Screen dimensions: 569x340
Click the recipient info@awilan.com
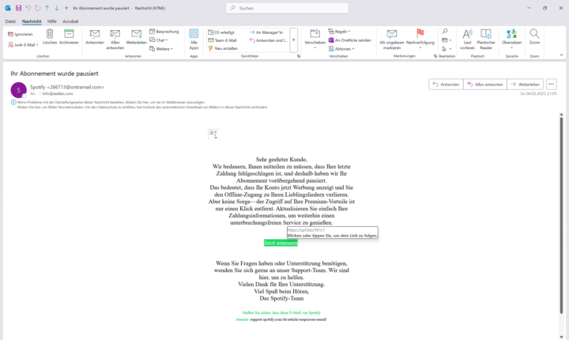point(58,94)
